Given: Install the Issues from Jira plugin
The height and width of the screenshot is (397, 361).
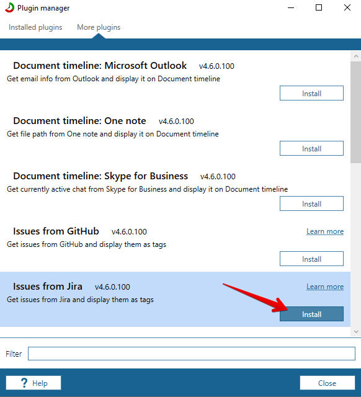Looking at the screenshot, I should 311,314.
